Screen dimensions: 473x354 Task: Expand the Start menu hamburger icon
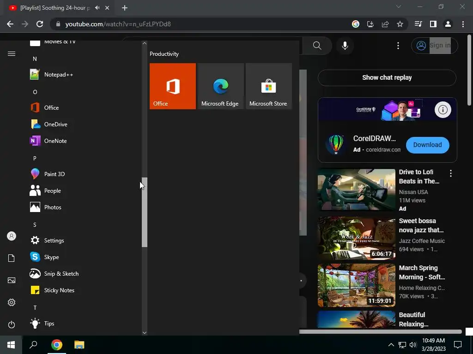[12, 54]
